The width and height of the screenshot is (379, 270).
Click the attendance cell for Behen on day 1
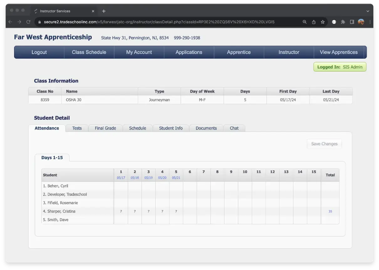click(121, 186)
